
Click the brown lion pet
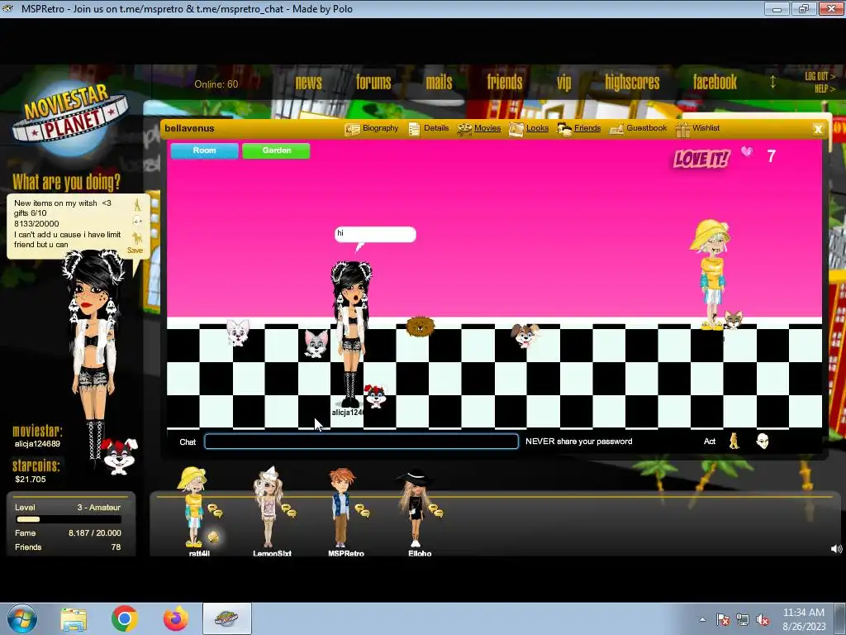click(x=420, y=327)
